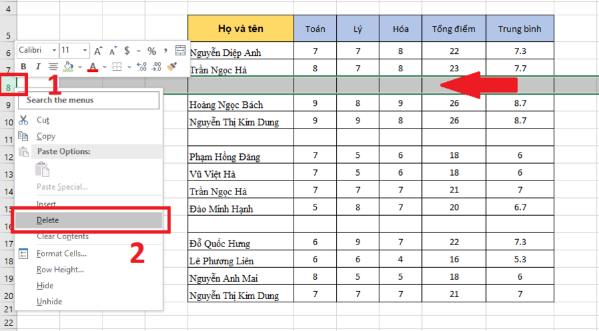
Task: Click the average value 5.3
Action: [x=520, y=259]
